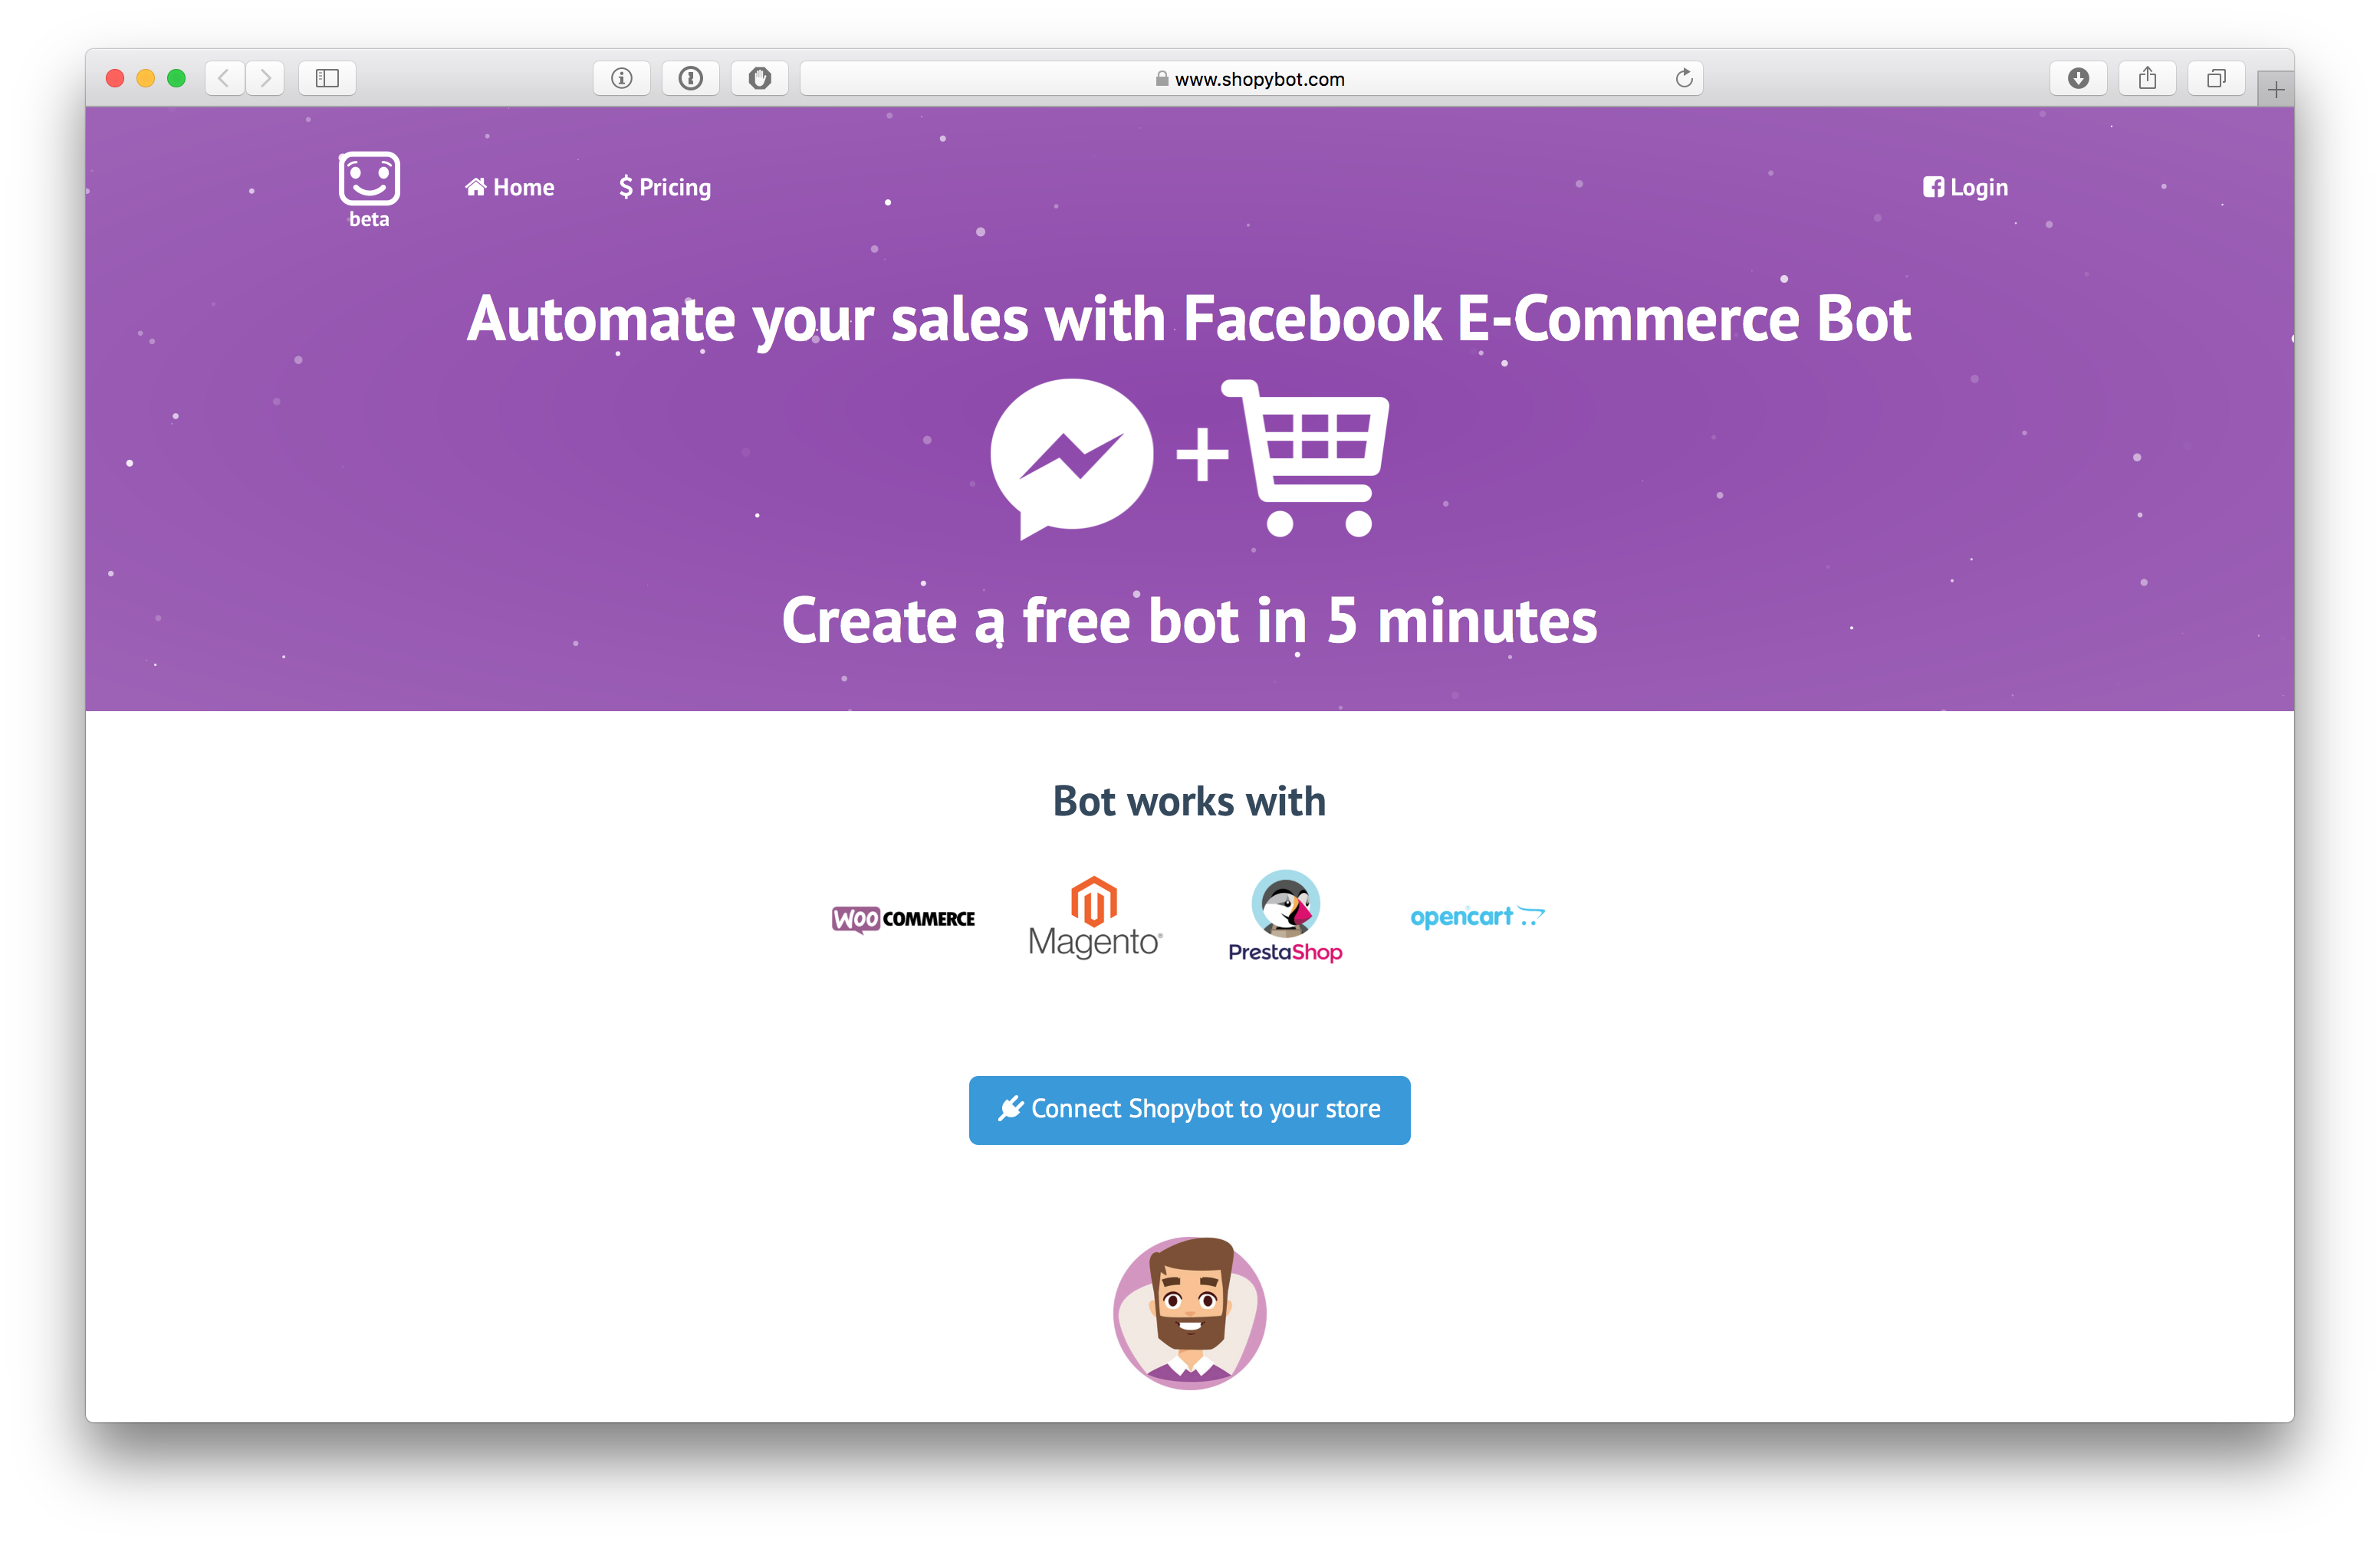Click the shopping cart icon
The height and width of the screenshot is (1545, 2380).
[1306, 458]
